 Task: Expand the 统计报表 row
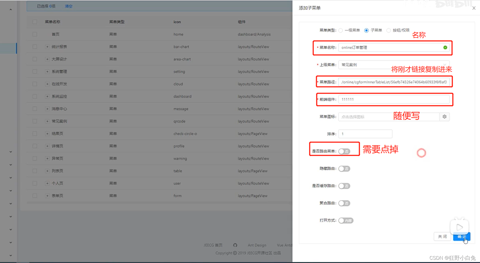tap(47, 47)
